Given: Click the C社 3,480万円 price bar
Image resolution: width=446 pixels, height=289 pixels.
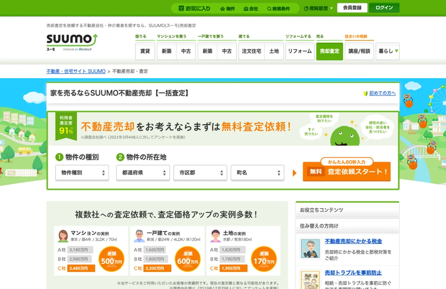Looking at the screenshot, I should click(x=81, y=268).
